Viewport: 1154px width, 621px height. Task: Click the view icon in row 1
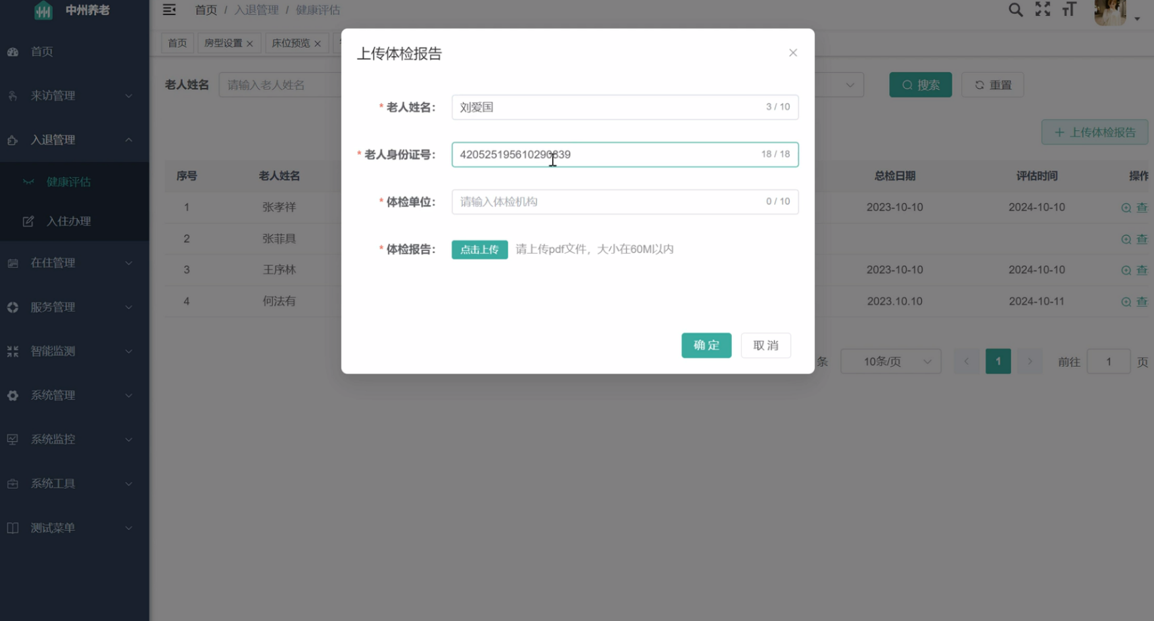click(x=1126, y=208)
